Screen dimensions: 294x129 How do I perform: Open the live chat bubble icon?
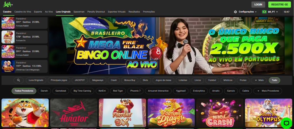(287, 123)
